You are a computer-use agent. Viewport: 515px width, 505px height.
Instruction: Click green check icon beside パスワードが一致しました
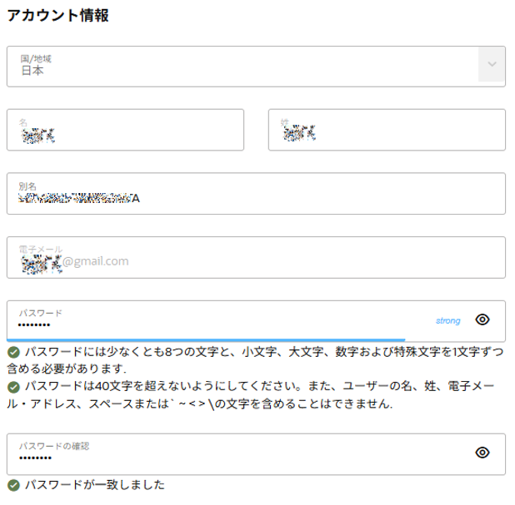pos(13,485)
